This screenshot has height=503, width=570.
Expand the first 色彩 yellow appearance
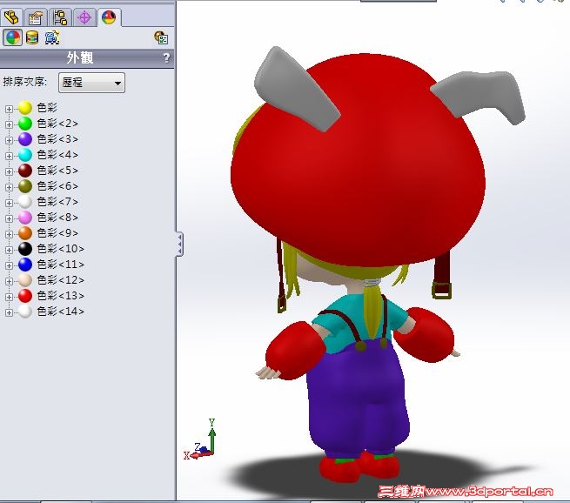[9, 109]
